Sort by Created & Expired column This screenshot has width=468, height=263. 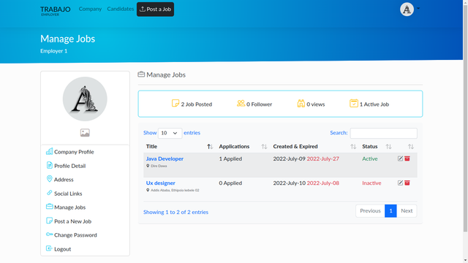[314, 146]
